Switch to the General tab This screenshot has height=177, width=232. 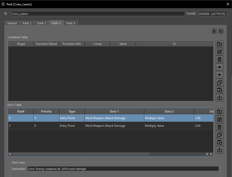click(x=12, y=23)
